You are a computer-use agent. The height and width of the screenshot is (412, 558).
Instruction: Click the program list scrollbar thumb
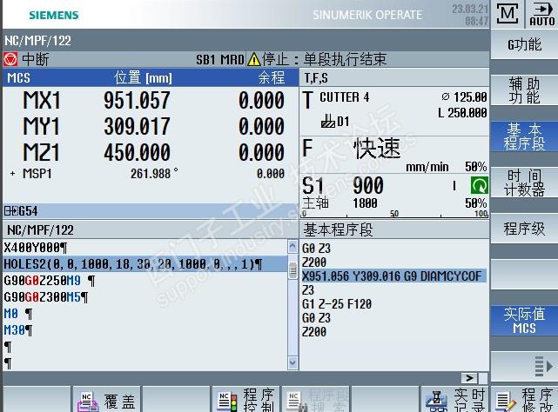pyautogui.click(x=292, y=270)
